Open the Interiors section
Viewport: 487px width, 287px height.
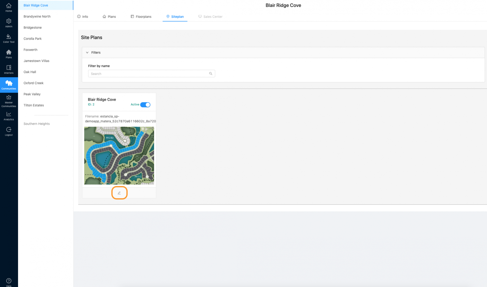click(x=9, y=69)
